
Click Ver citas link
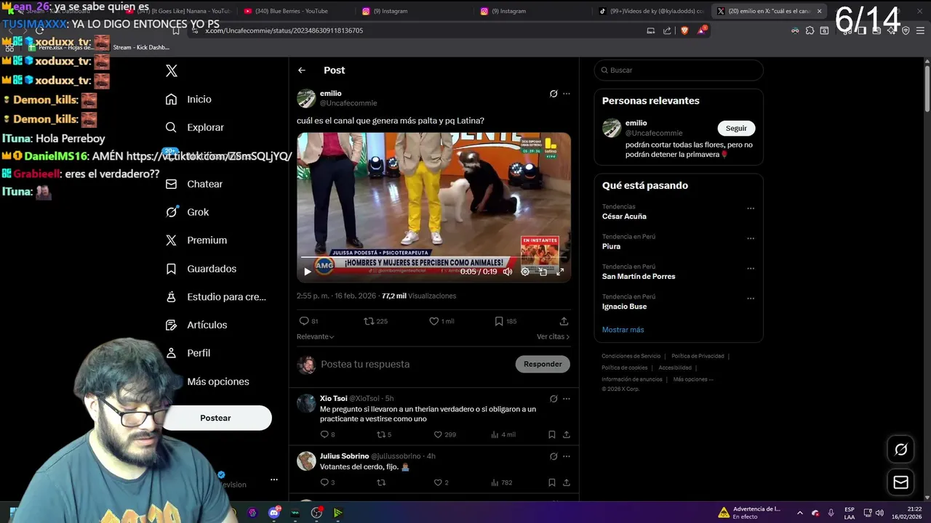coord(553,337)
